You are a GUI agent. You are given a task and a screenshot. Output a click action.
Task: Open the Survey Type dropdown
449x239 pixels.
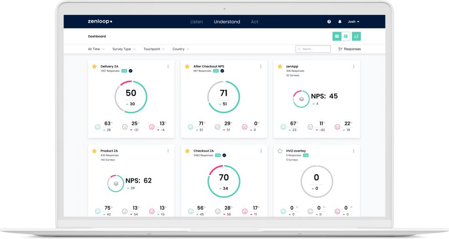(x=124, y=49)
